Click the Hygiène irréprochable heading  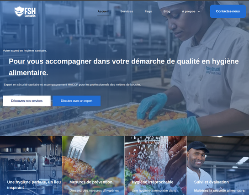153,182
